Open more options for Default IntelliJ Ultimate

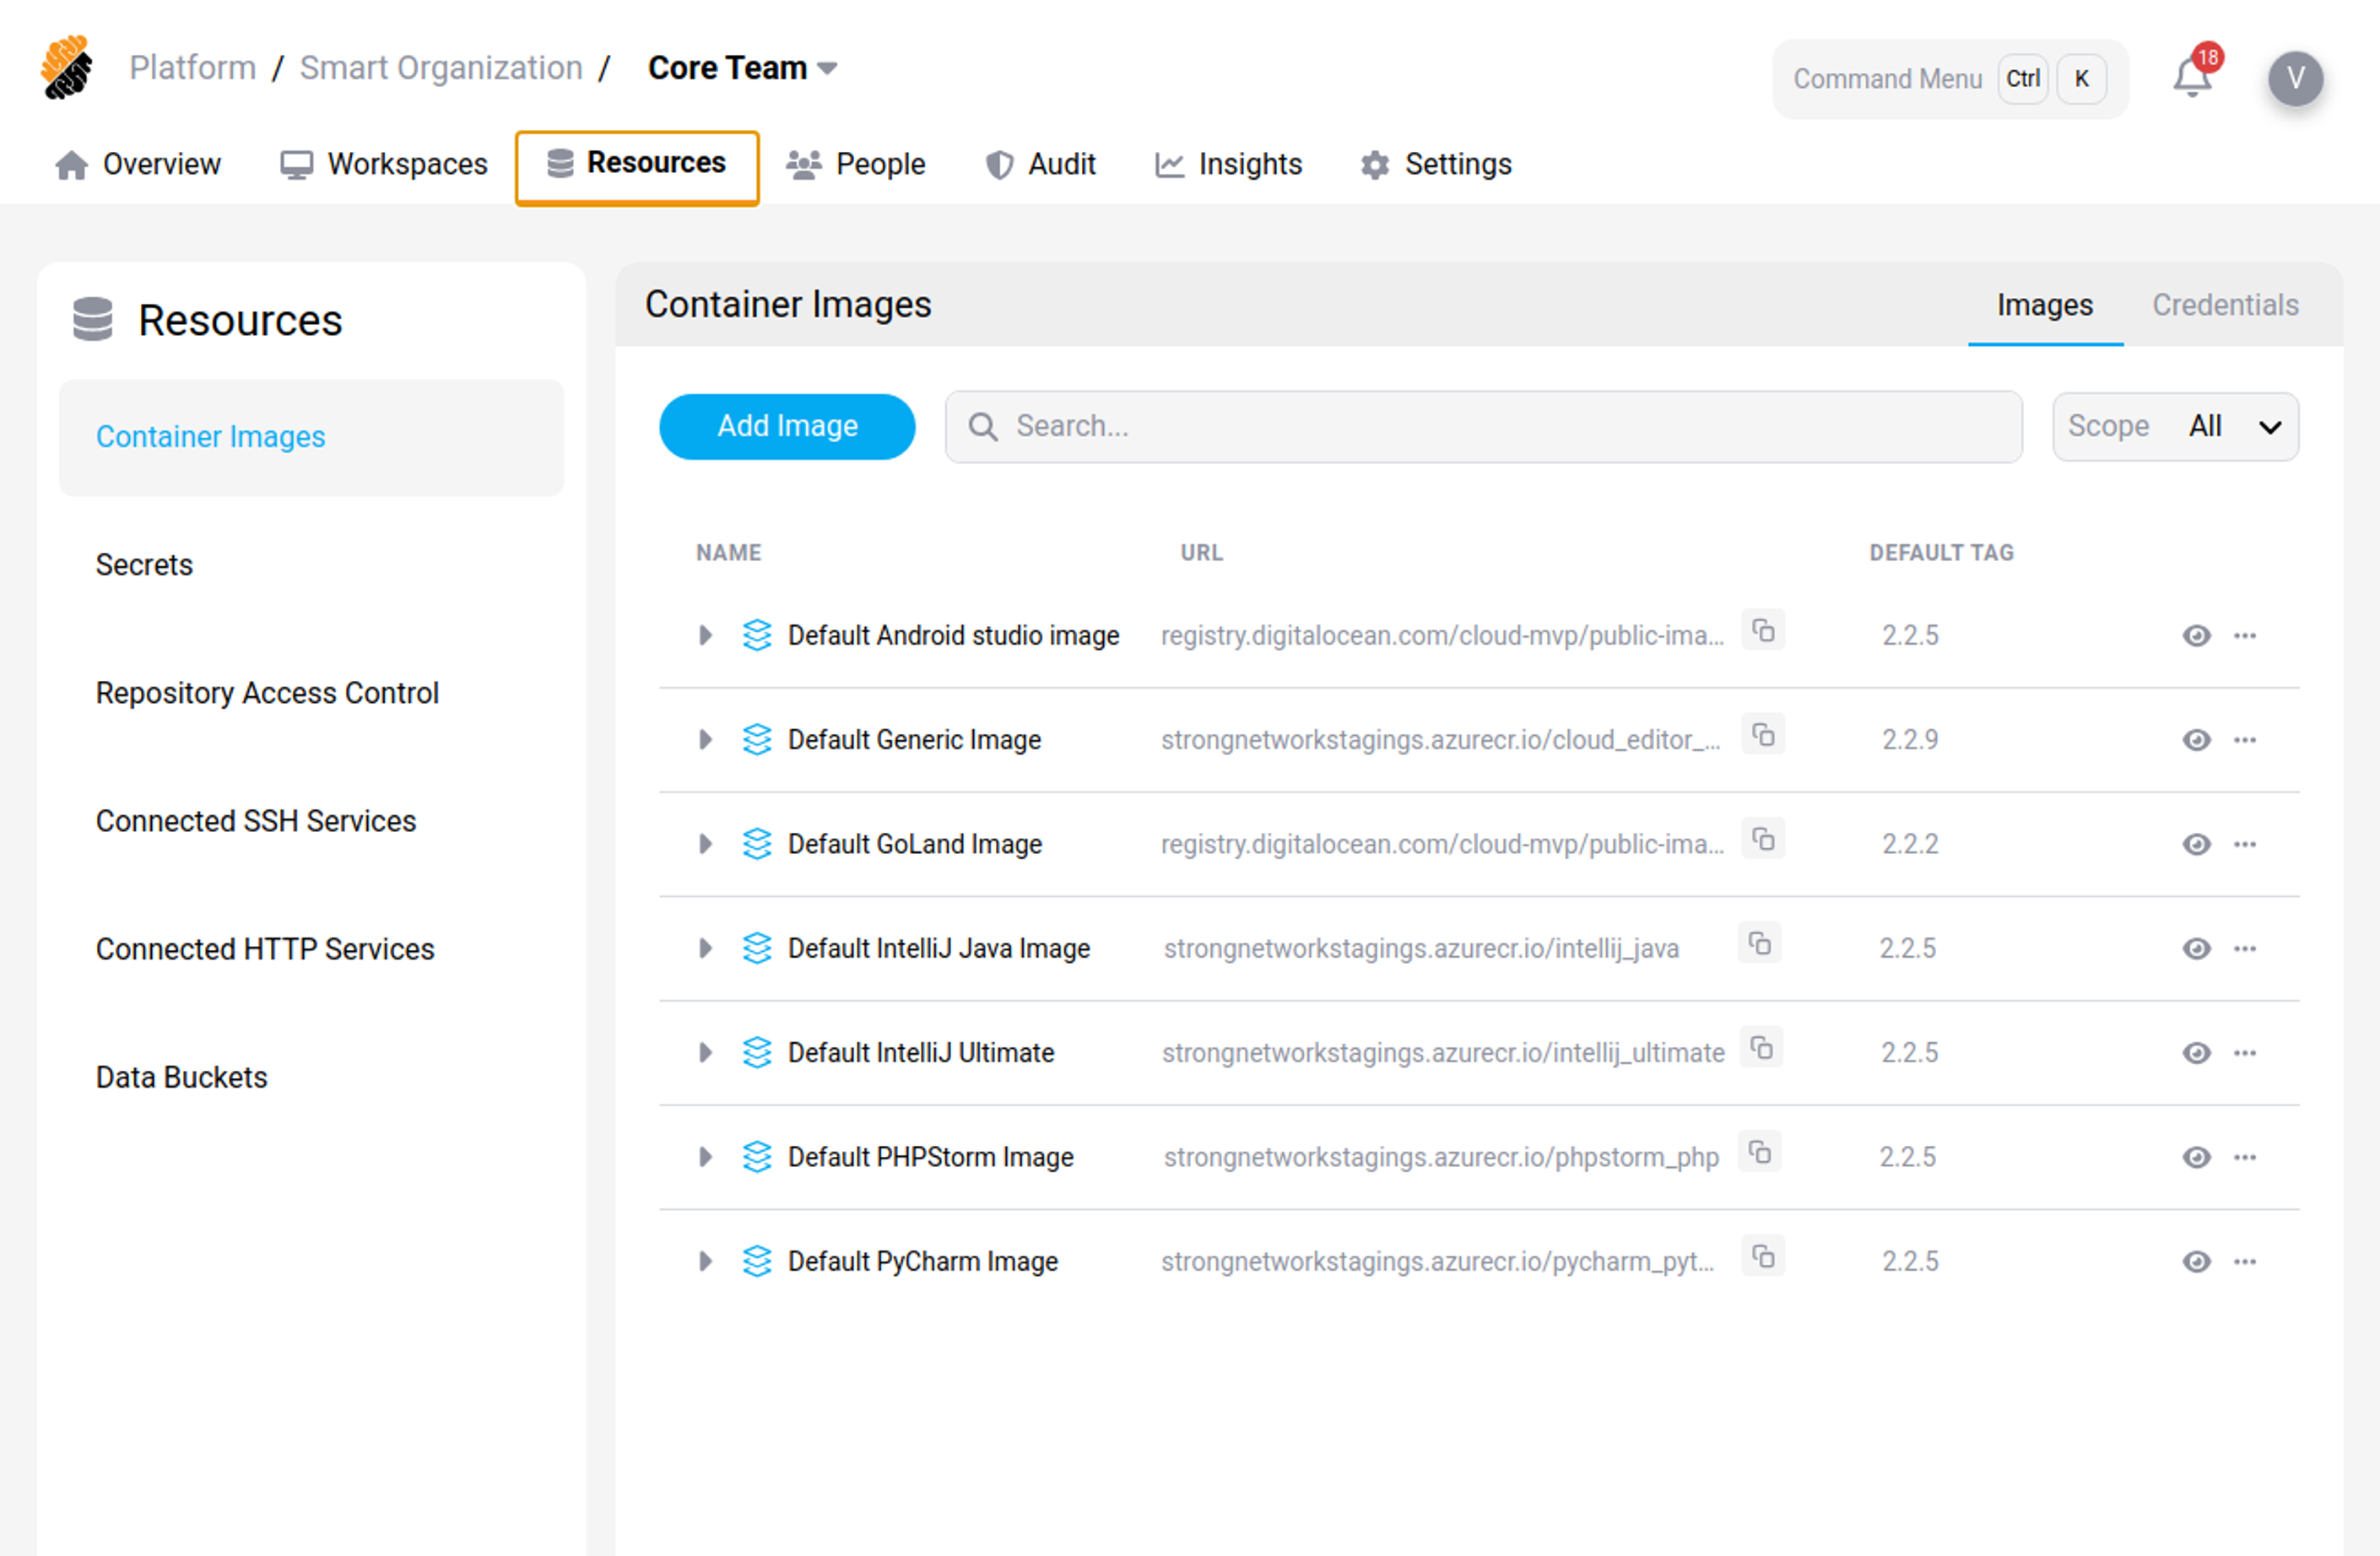2245,1053
